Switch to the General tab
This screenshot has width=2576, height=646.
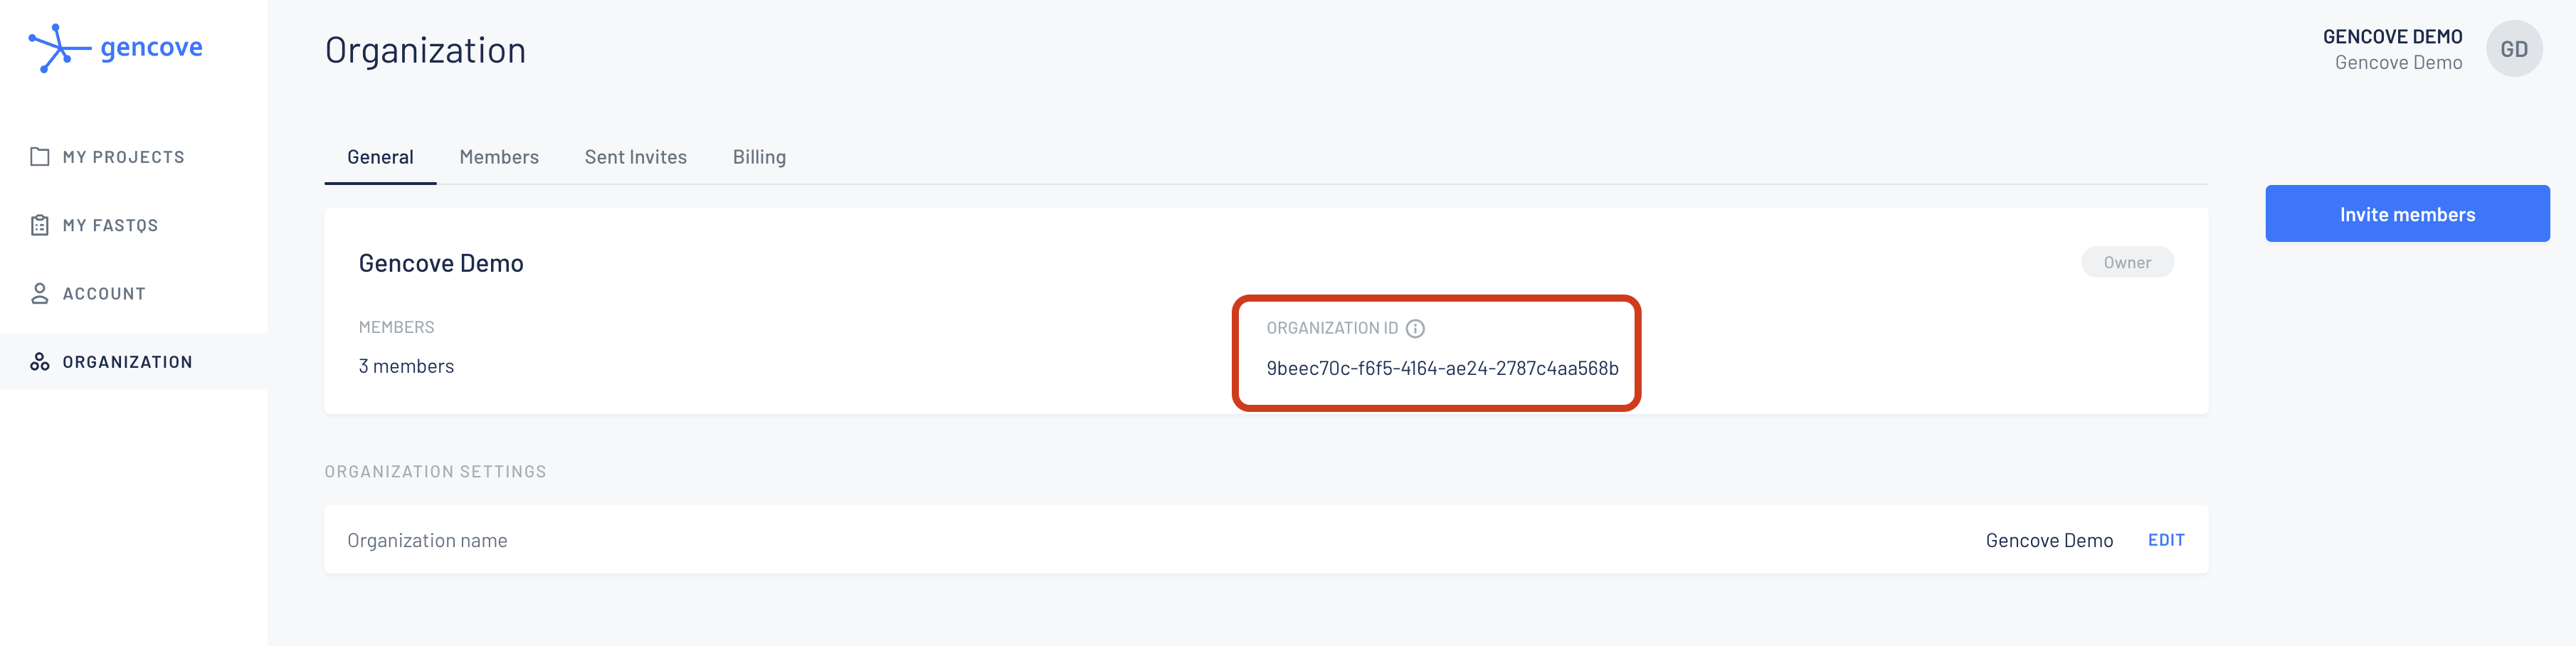click(x=380, y=157)
